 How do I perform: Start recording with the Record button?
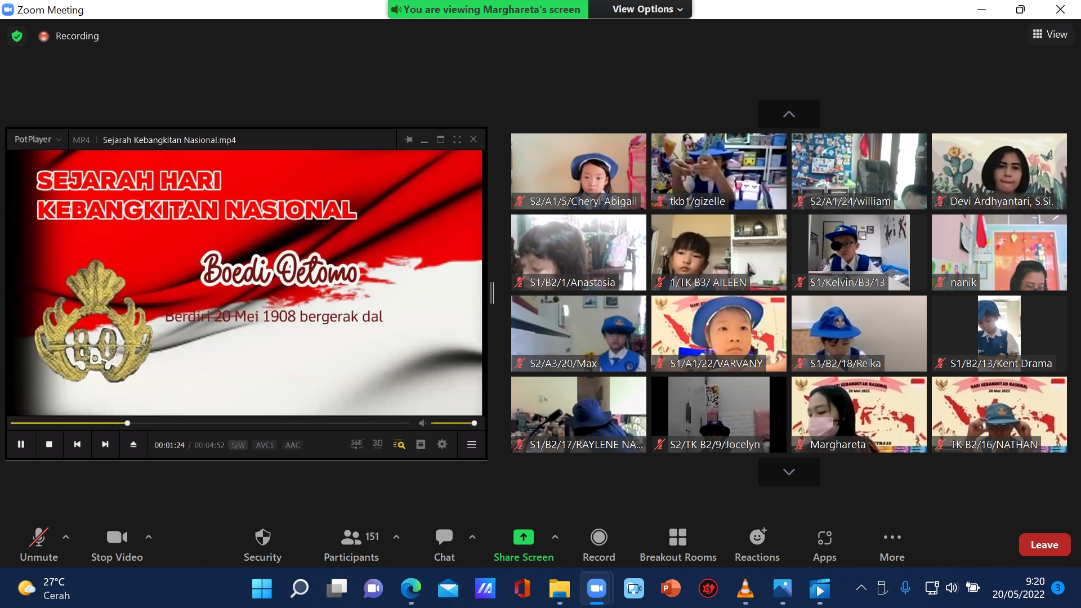click(598, 538)
